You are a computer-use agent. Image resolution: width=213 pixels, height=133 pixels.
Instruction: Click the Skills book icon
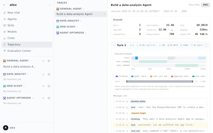5,25
